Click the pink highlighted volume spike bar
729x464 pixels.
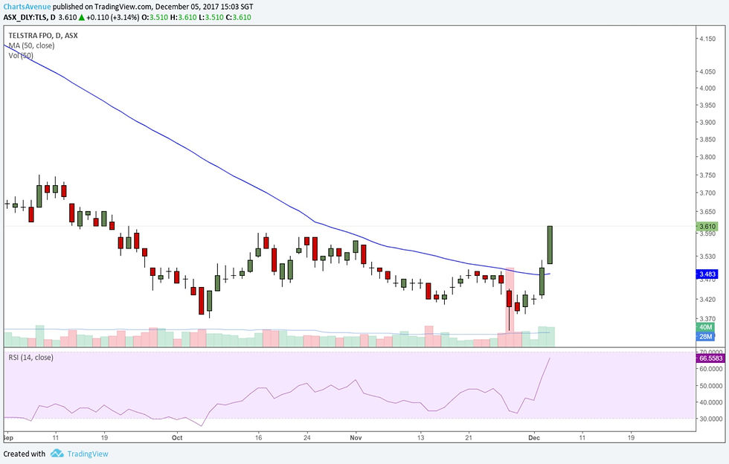tap(510, 307)
